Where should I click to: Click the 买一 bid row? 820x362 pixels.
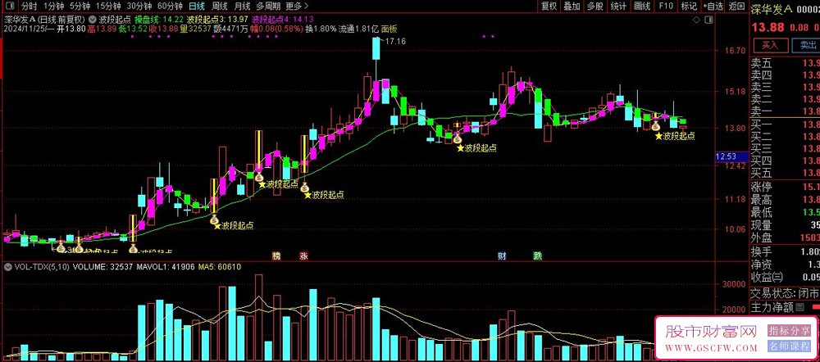pyautogui.click(x=785, y=124)
